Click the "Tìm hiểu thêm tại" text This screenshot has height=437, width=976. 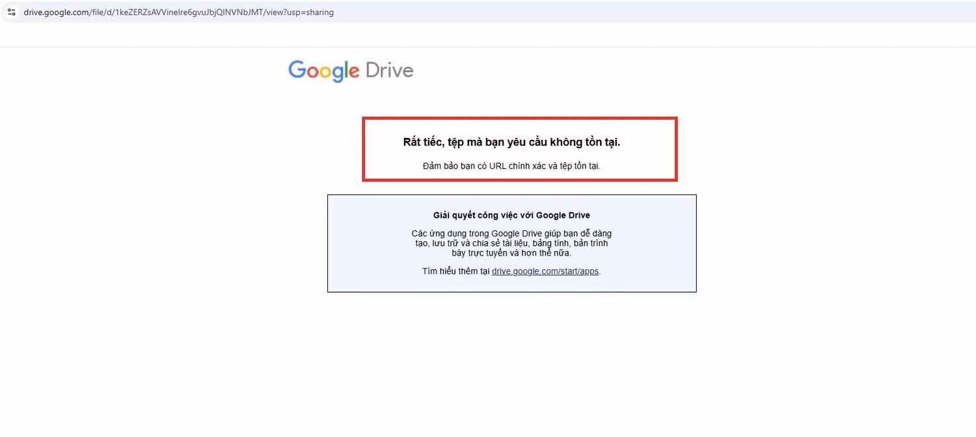[x=456, y=271]
